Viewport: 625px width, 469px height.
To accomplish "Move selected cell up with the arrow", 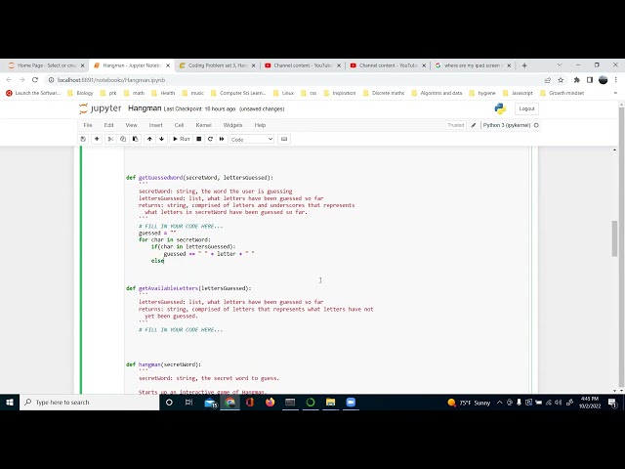I will tap(149, 139).
